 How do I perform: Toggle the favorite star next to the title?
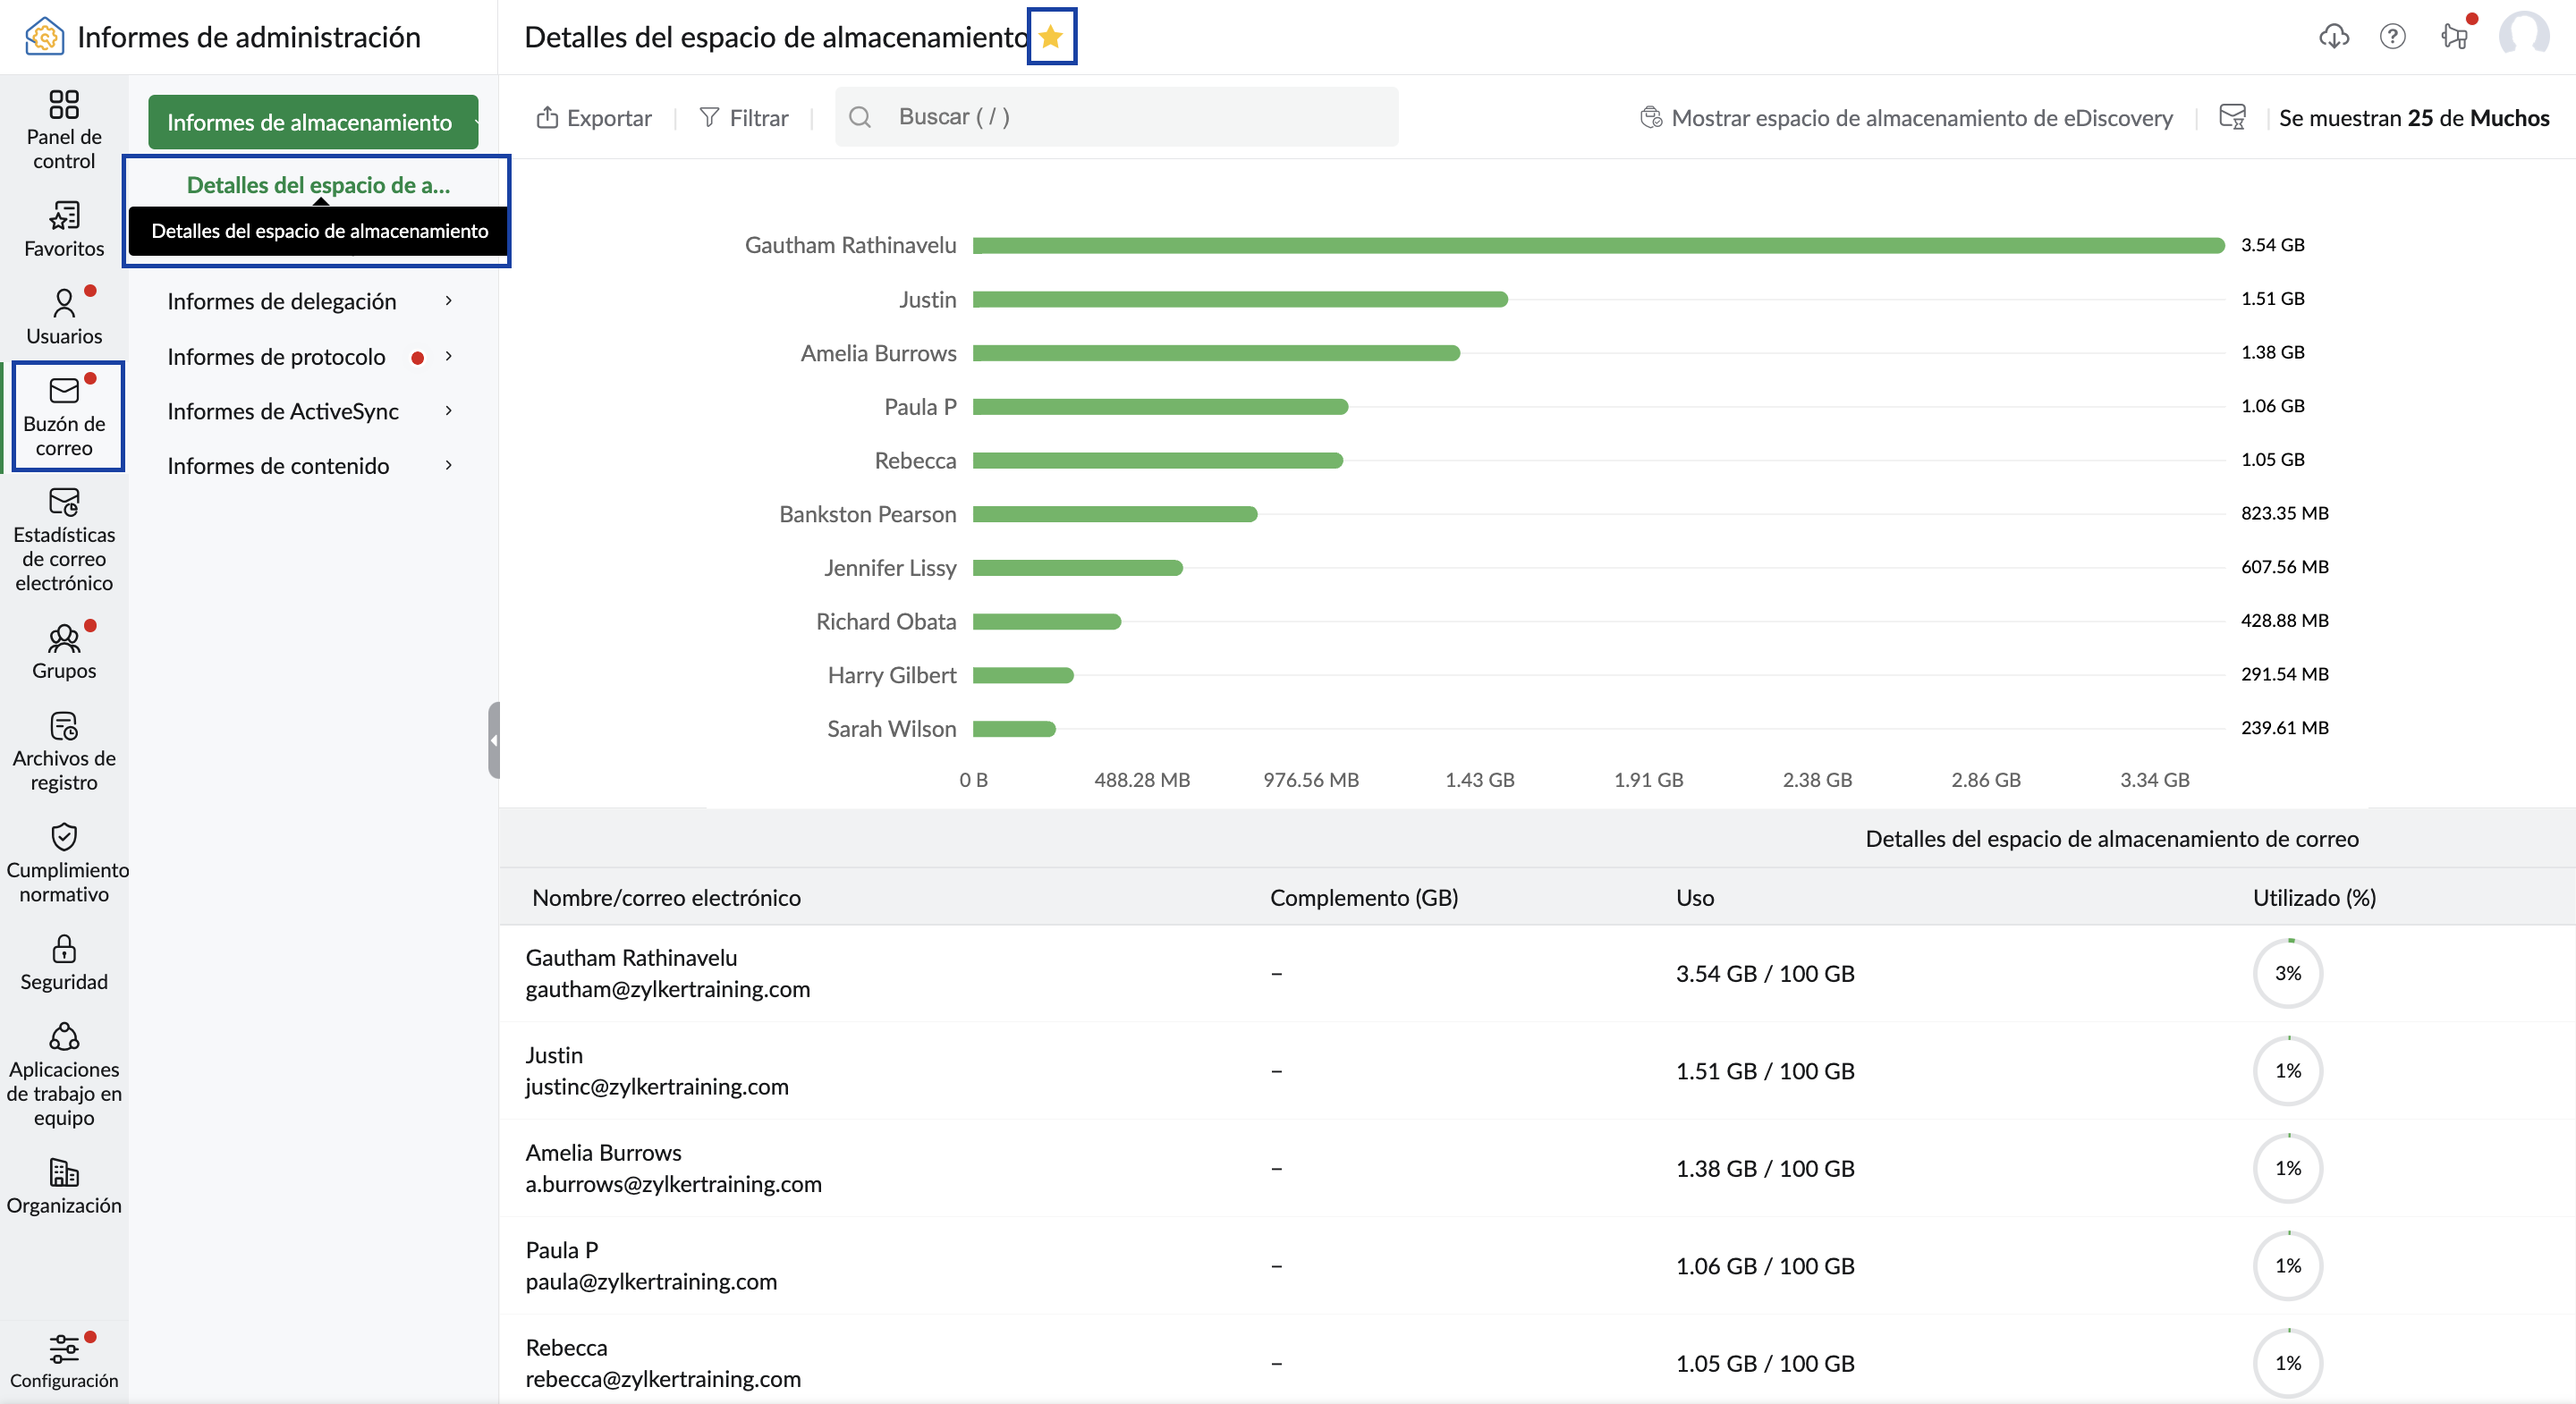coord(1050,37)
